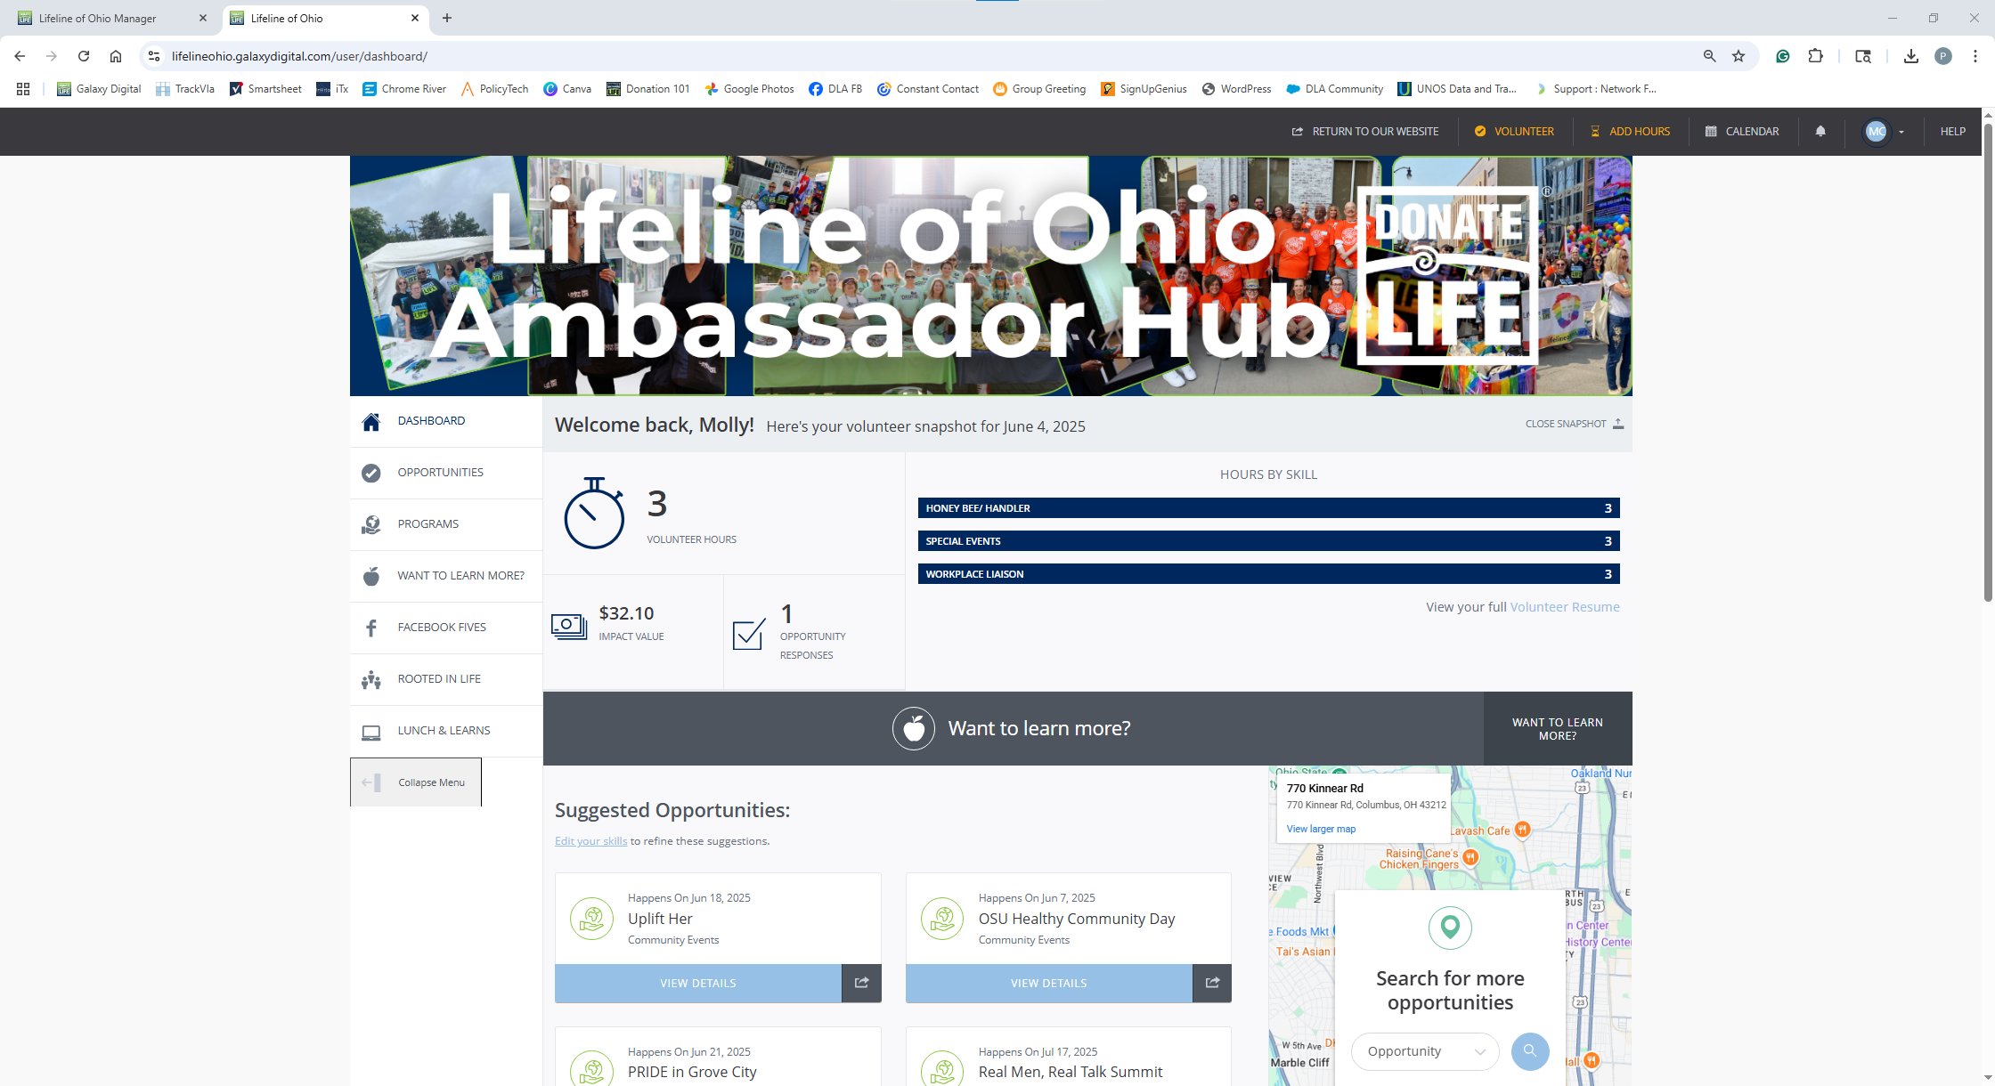Reload the page with the refresh icon
Viewport: 1995px width, 1086px height.
pyautogui.click(x=84, y=56)
